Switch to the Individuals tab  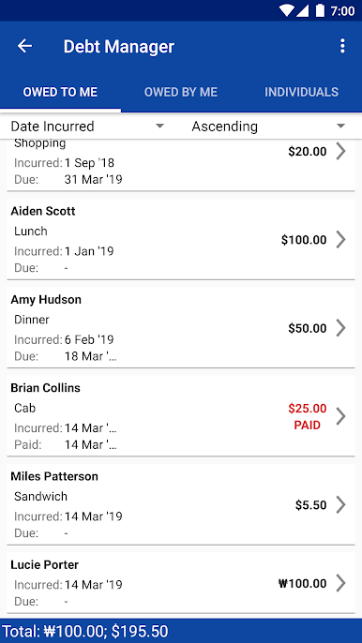coord(302,92)
